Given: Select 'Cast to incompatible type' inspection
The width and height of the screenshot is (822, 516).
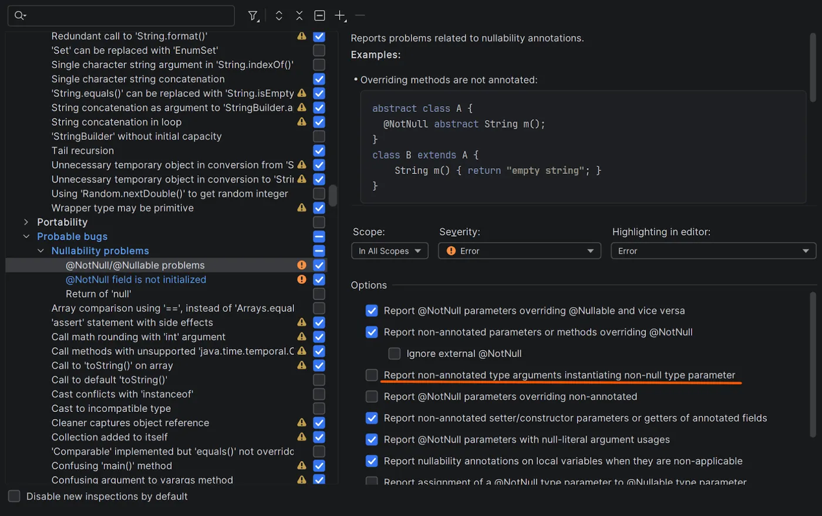Looking at the screenshot, I should click(x=111, y=409).
